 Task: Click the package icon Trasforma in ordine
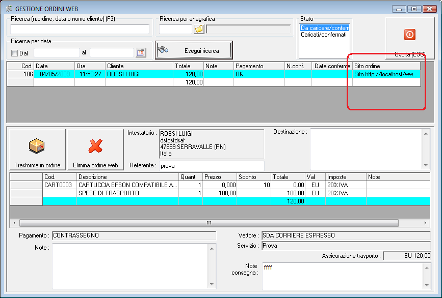[x=37, y=146]
